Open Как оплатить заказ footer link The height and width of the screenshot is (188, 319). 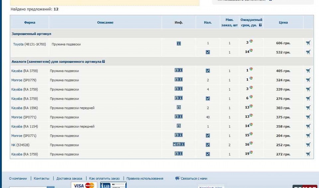point(104,178)
